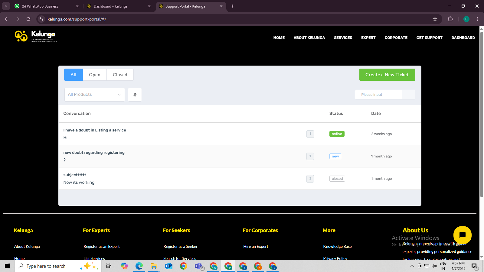Image resolution: width=484 pixels, height=272 pixels.
Task: Open the notification center icon
Action: click(x=475, y=266)
